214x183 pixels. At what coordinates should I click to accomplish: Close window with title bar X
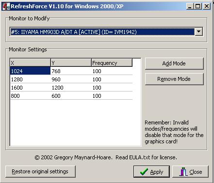coord(207,6)
